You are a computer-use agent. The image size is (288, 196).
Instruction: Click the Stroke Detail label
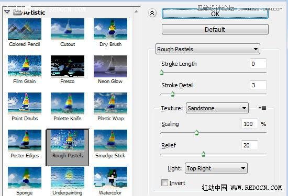[x=178, y=85]
